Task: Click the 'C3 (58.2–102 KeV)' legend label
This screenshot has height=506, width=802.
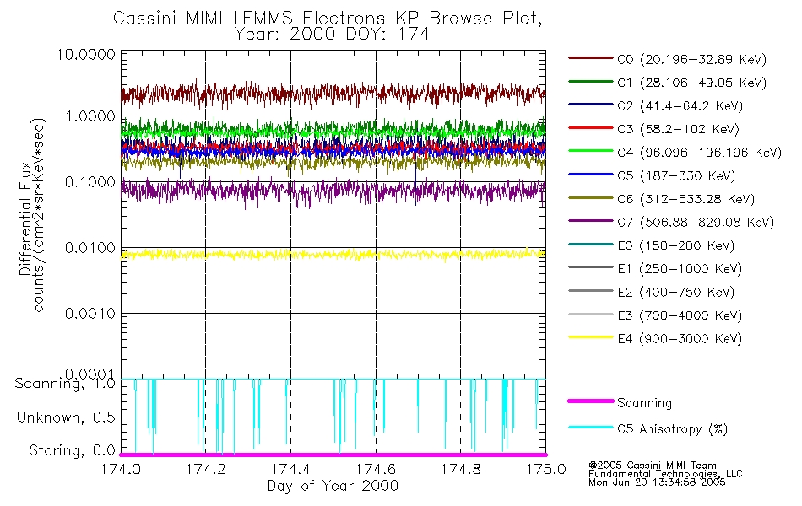Action: point(678,129)
